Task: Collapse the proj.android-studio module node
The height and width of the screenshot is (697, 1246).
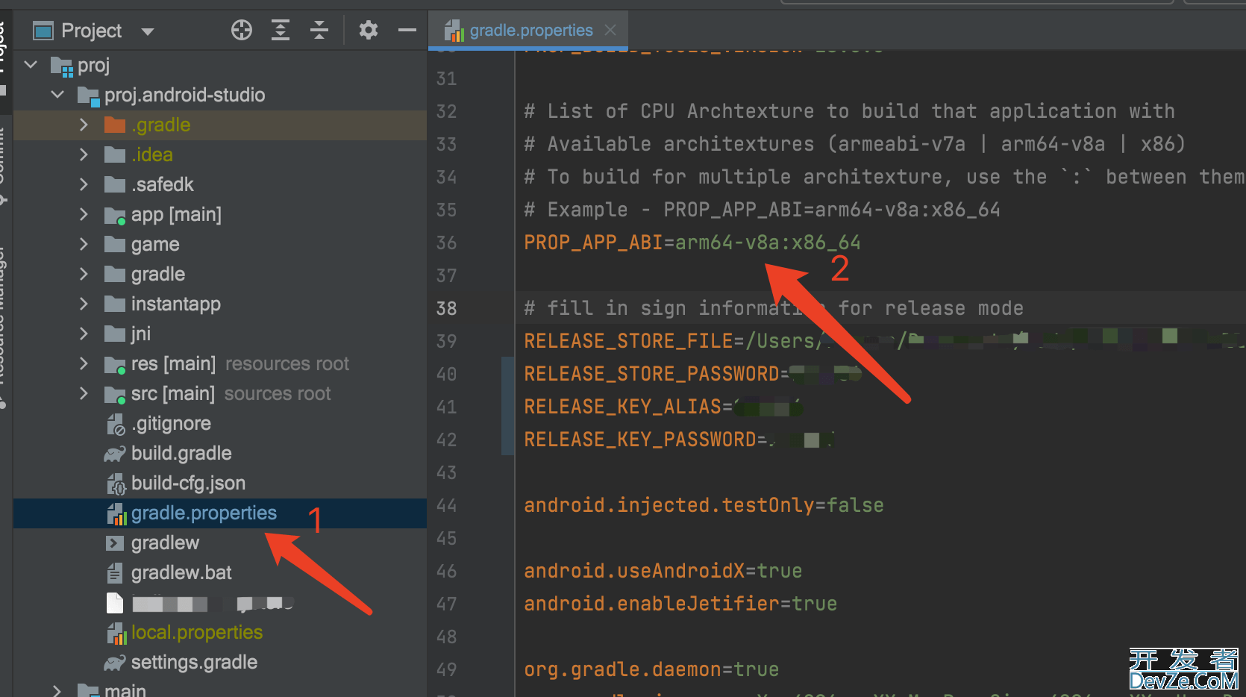Action: tap(57, 95)
